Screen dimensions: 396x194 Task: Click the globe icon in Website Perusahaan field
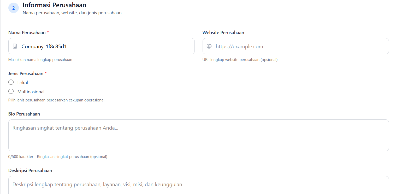209,46
